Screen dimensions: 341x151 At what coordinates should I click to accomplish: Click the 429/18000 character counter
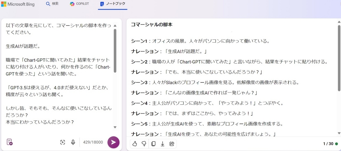(x=93, y=142)
